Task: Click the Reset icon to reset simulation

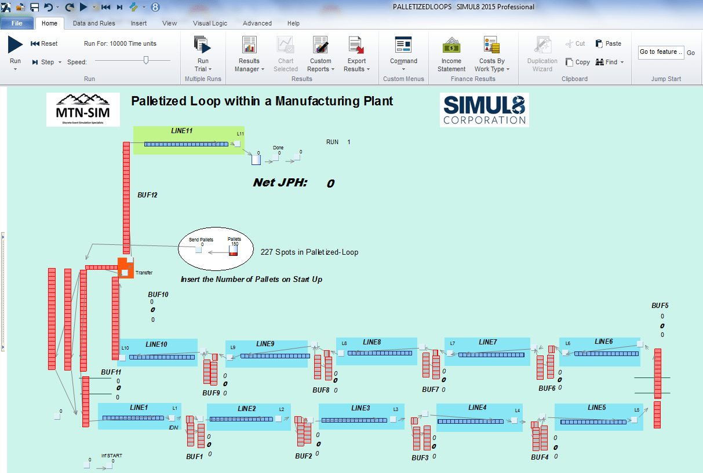Action: point(43,43)
